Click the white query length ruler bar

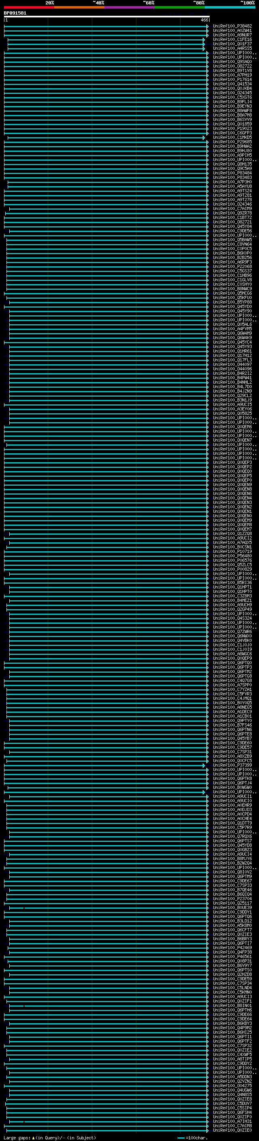click(107, 17)
